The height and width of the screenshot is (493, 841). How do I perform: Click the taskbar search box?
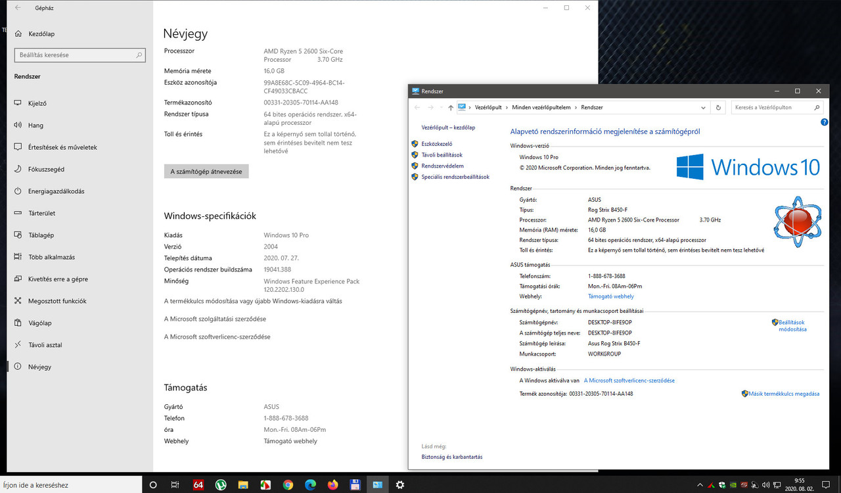pos(71,484)
